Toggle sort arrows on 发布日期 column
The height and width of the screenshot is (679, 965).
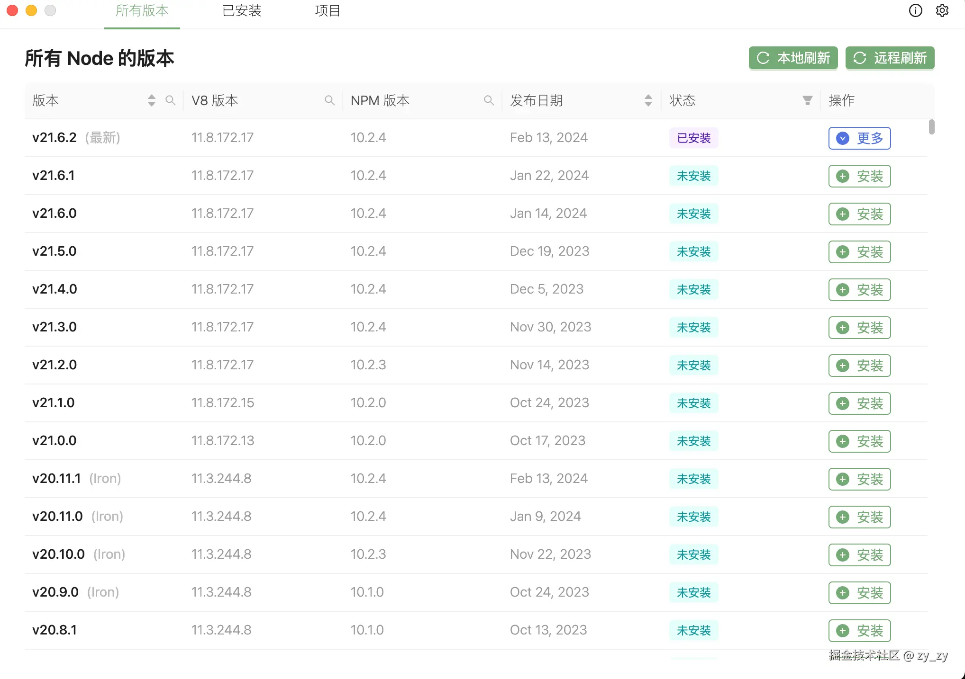(648, 100)
